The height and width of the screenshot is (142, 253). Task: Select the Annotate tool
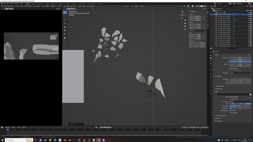pyautogui.click(x=65, y=34)
